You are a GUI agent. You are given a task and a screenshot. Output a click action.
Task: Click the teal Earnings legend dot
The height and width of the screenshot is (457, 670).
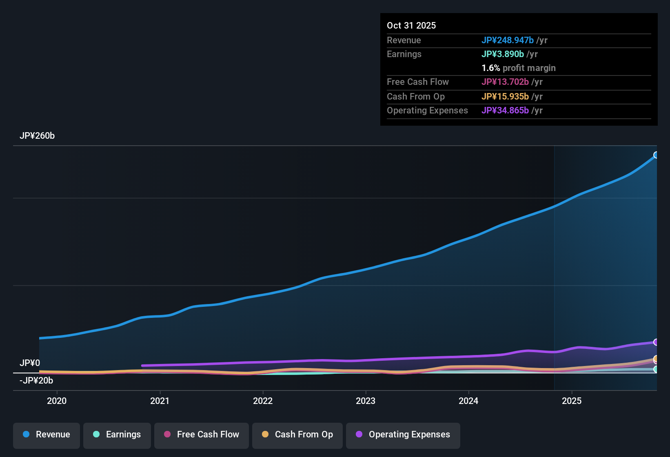click(96, 435)
